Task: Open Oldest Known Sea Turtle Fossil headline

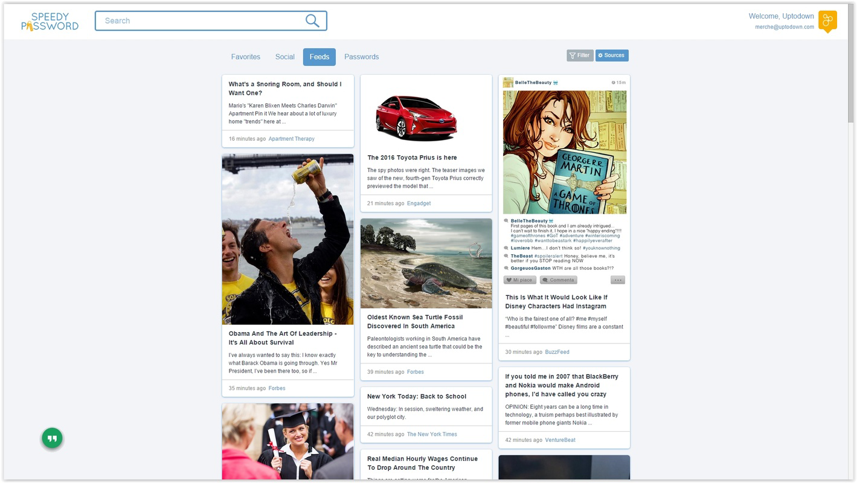Action: (x=415, y=322)
